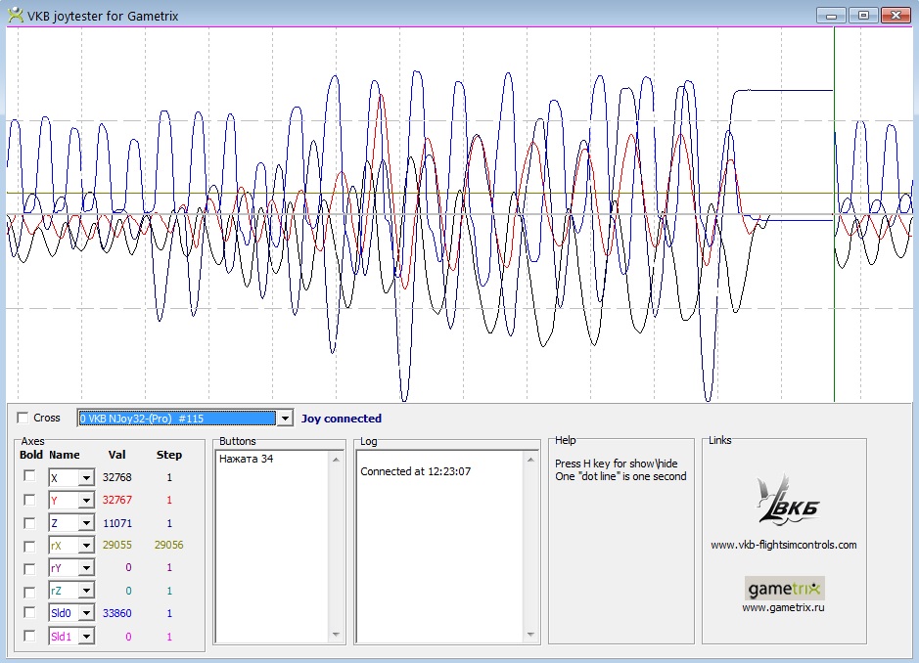Screen dimensions: 919x663
Task: Check the Bold box for Sld0 axis
Action: point(30,612)
